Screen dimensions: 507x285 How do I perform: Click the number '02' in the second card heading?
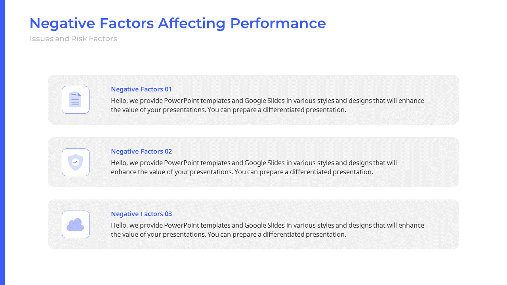[x=168, y=151]
